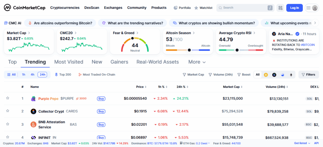Image resolution: width=323 pixels, height=147 pixels.
Task: Sort by Volume (24h) column header
Action: [x=277, y=87]
